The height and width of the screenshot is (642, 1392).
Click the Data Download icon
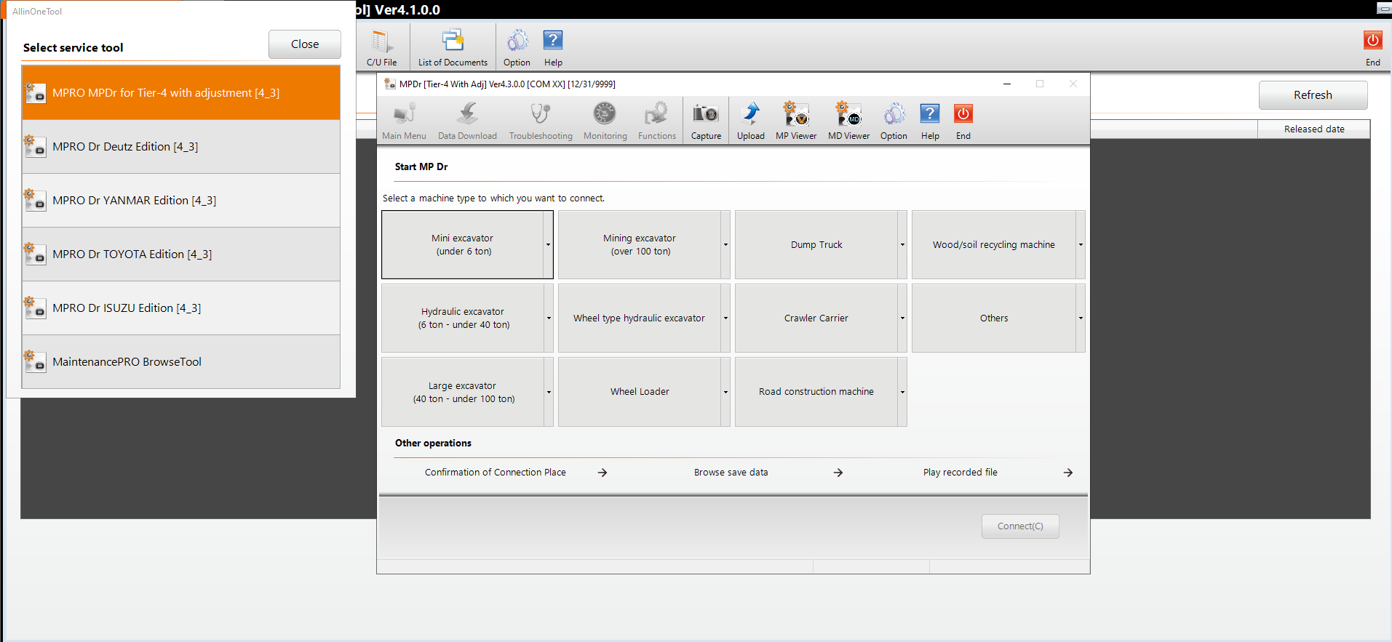[x=467, y=121]
